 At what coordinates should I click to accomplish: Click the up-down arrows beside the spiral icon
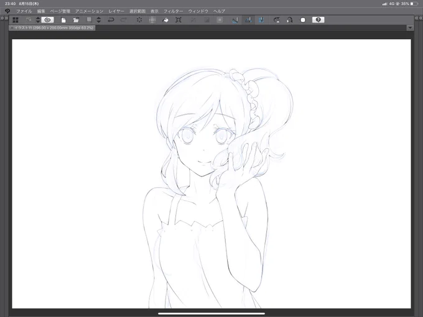click(x=38, y=20)
